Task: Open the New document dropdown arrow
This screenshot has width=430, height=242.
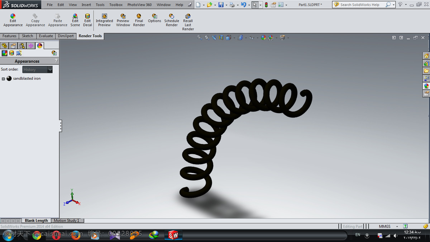Action: [x=204, y=5]
